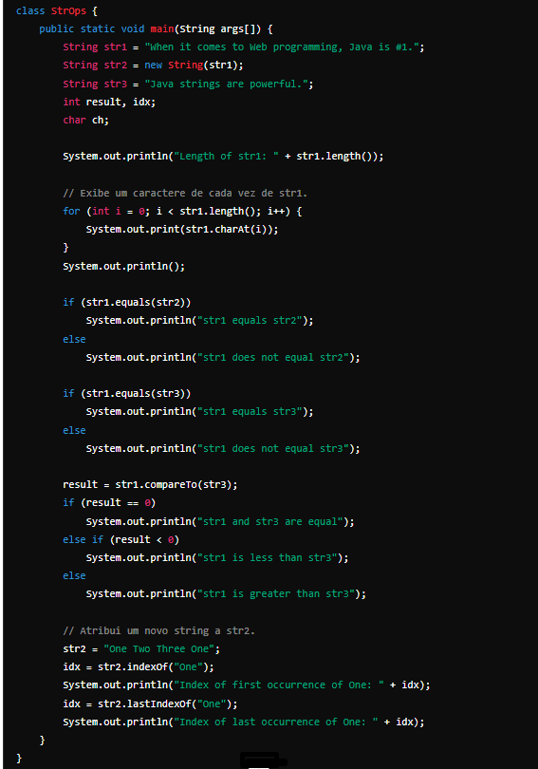
Task: Click the main method name
Action: click(x=162, y=28)
